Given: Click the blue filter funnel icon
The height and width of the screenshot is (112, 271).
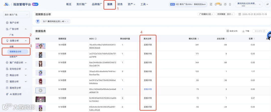Looking at the screenshot, I should tap(38, 21).
